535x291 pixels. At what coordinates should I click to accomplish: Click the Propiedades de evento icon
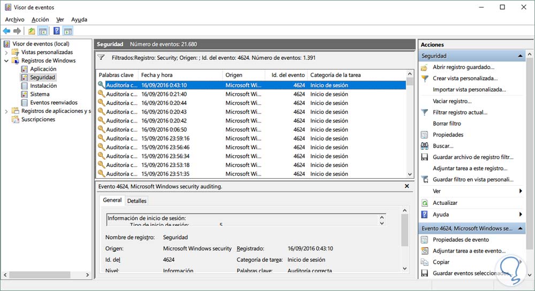424,240
